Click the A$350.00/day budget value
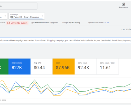Viewport: 131px width, 105px height. point(75,23)
